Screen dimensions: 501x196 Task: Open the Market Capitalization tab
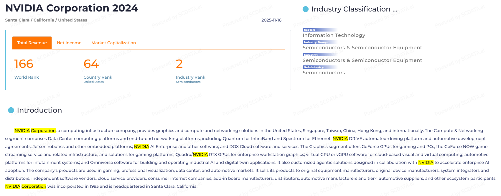tap(113, 43)
